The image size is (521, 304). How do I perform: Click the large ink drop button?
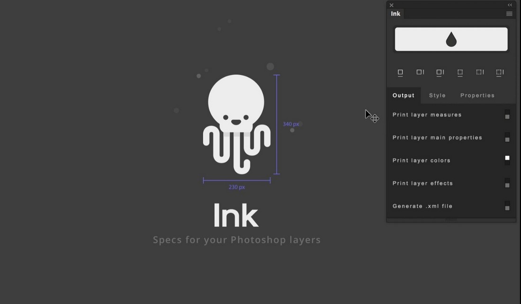click(451, 39)
